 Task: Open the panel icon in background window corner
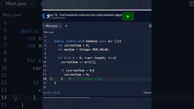point(192,4)
